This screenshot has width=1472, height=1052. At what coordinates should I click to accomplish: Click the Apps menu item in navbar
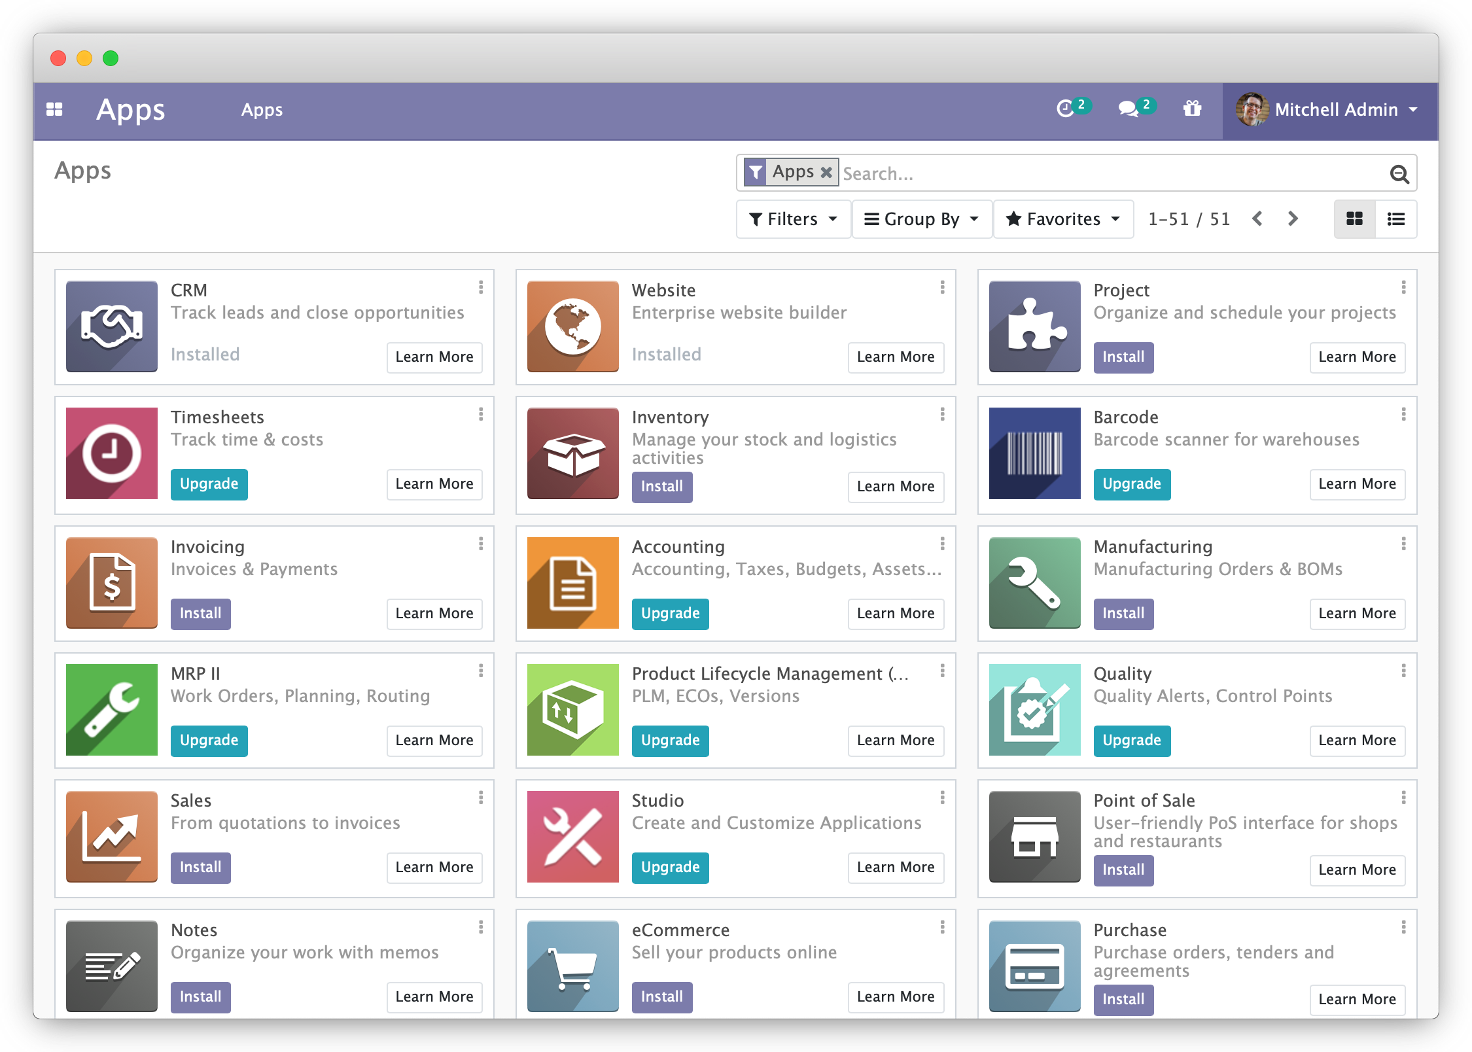(x=262, y=110)
